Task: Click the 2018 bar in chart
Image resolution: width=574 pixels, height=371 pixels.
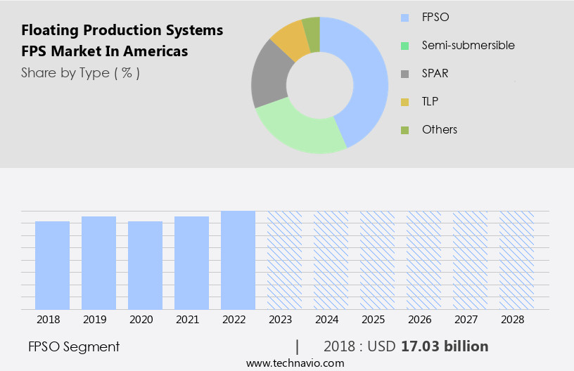Action: 52,265
